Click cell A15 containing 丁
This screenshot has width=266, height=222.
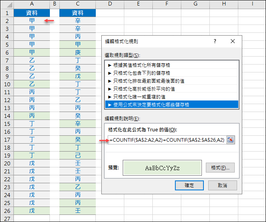[x=32, y=124]
